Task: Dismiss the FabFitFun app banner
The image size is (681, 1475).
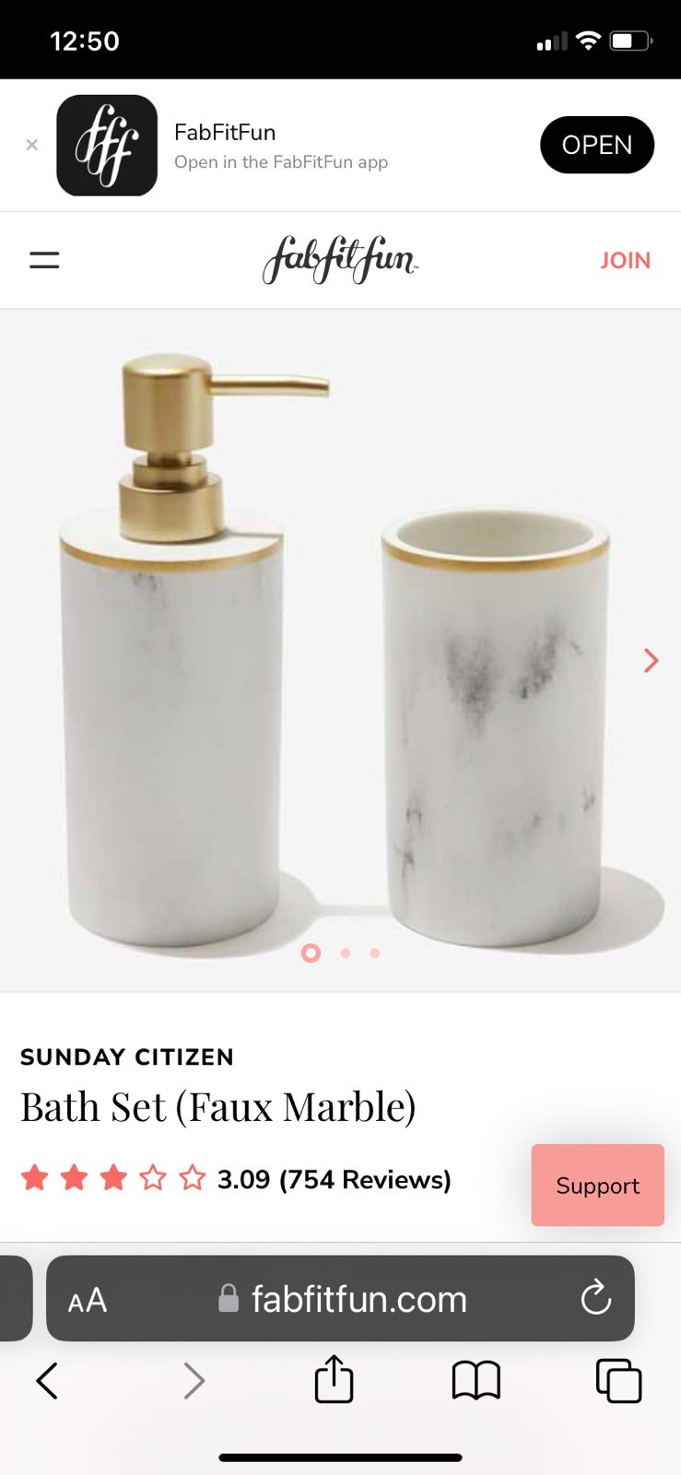Action: (x=32, y=145)
